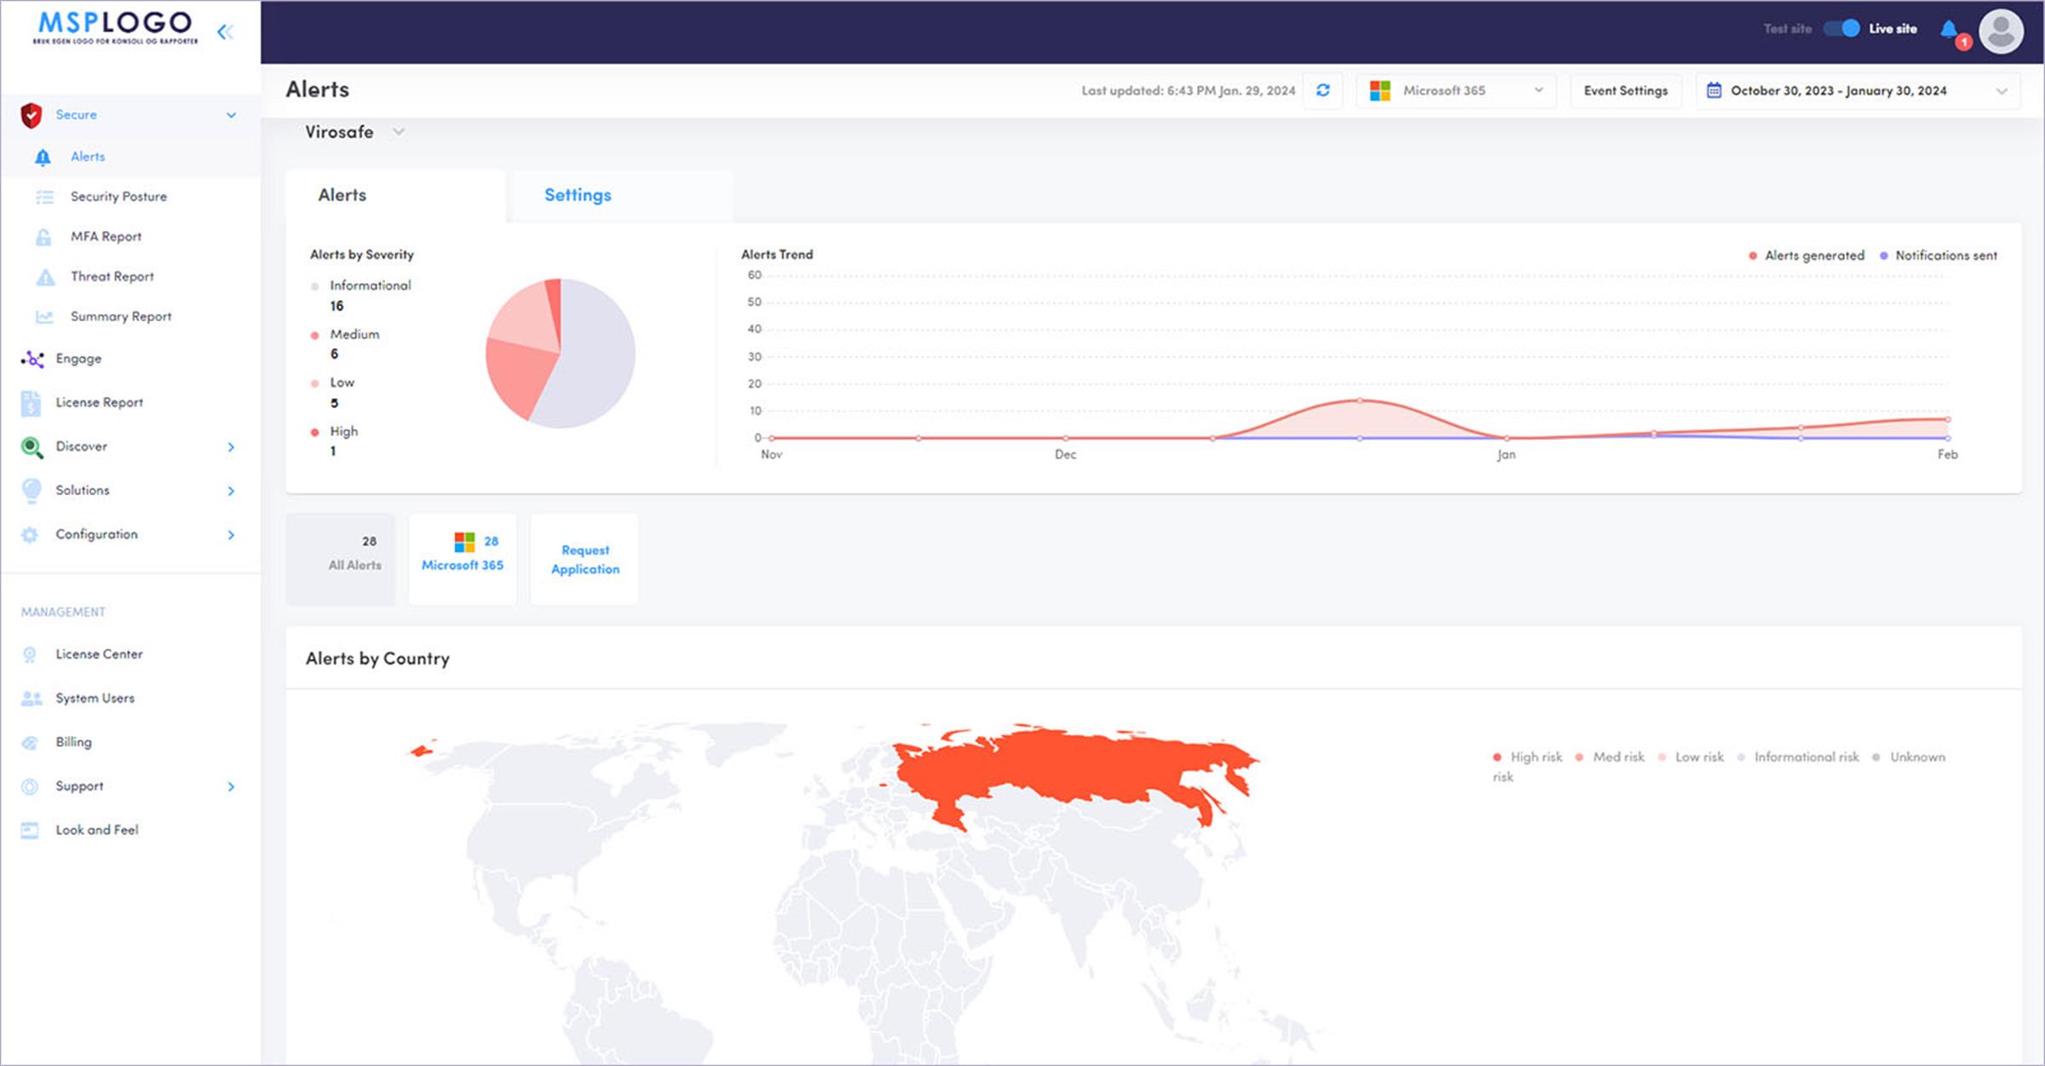Select the All Alerts filter card
2045x1066 pixels.
coord(341,560)
